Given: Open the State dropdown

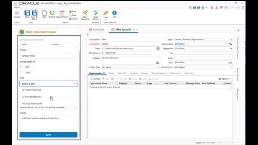Looking at the screenshot, I should click(231, 39).
